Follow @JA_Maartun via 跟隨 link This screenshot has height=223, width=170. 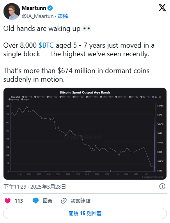[x=63, y=16]
